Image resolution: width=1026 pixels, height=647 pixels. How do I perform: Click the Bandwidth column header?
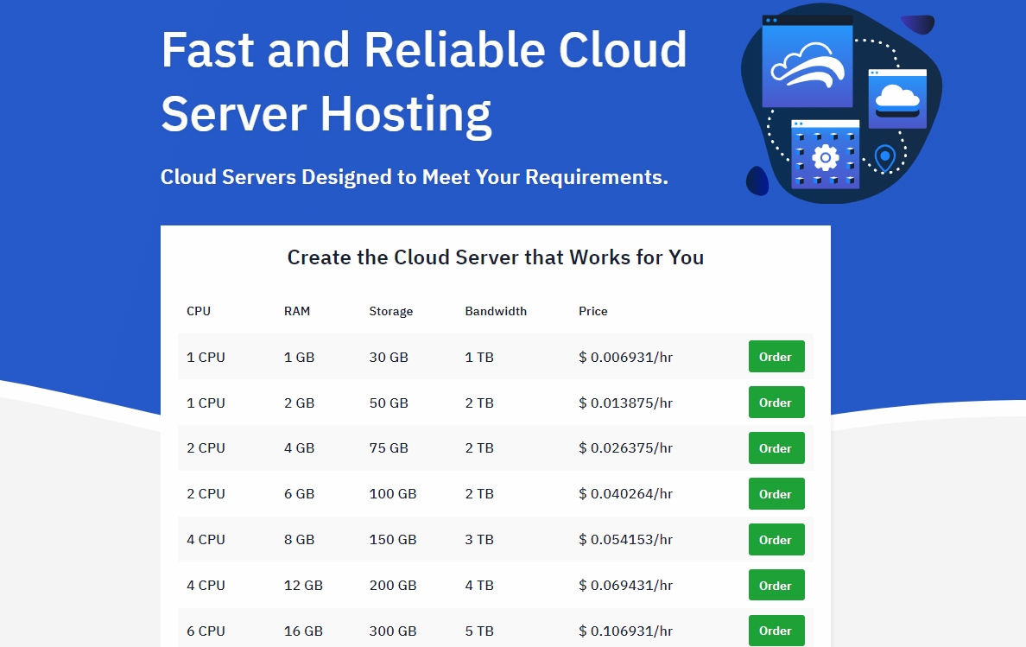click(x=496, y=311)
